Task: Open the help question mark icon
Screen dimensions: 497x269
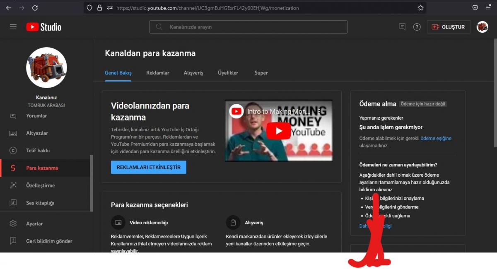Action: coord(417,27)
